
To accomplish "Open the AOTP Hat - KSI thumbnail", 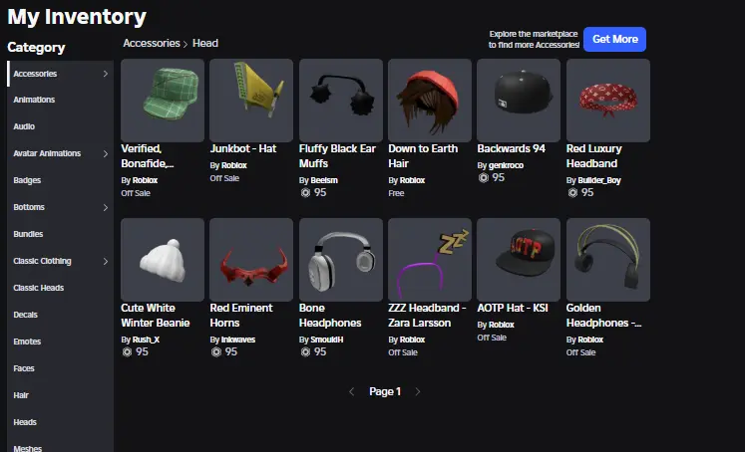I will click(x=519, y=260).
